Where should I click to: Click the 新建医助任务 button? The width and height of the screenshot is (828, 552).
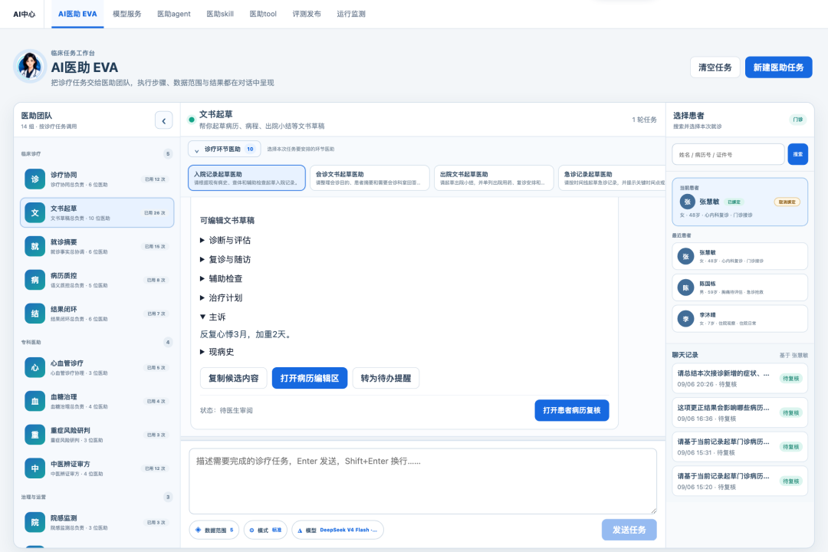778,67
